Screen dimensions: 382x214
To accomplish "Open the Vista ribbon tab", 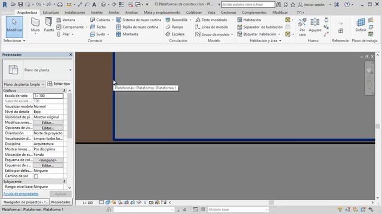I will pos(211,12).
